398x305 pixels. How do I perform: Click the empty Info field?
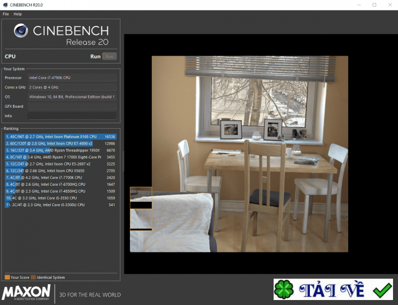(72, 116)
